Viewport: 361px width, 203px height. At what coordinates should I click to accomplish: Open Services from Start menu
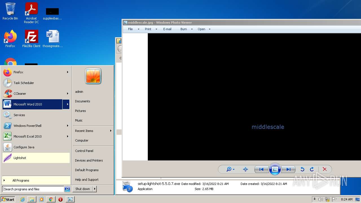pyautogui.click(x=36, y=115)
